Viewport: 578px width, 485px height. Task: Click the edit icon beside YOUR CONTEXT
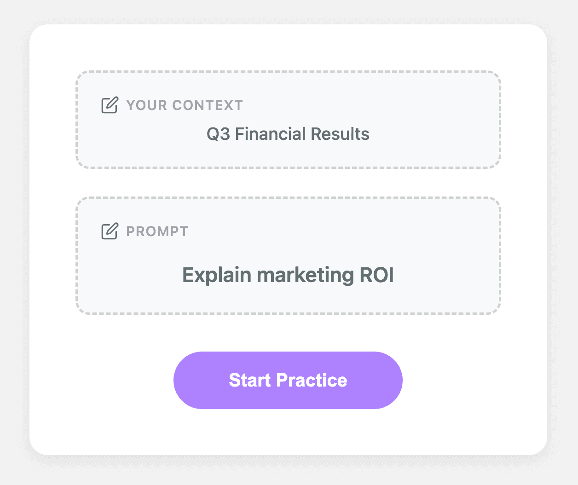110,105
